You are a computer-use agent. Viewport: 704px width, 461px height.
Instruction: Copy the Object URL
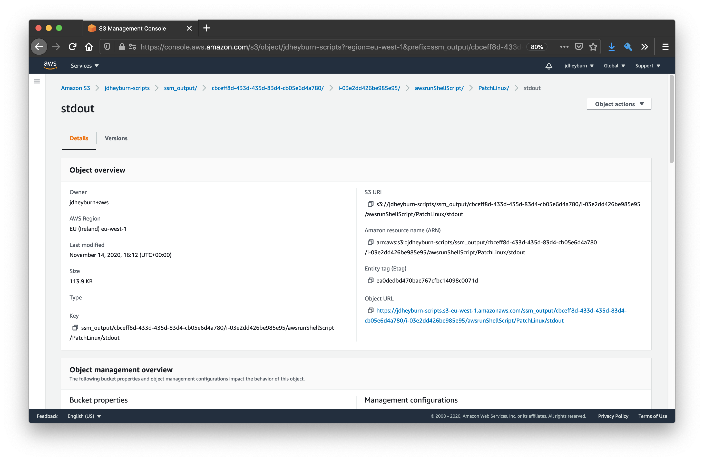pyautogui.click(x=370, y=310)
